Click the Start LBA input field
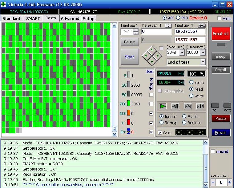The height and width of the screenshot is (188, 234). tap(156, 31)
